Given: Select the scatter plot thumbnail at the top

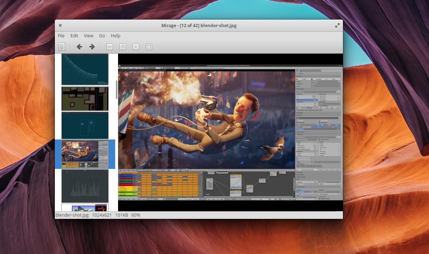Looking at the screenshot, I should click(85, 69).
